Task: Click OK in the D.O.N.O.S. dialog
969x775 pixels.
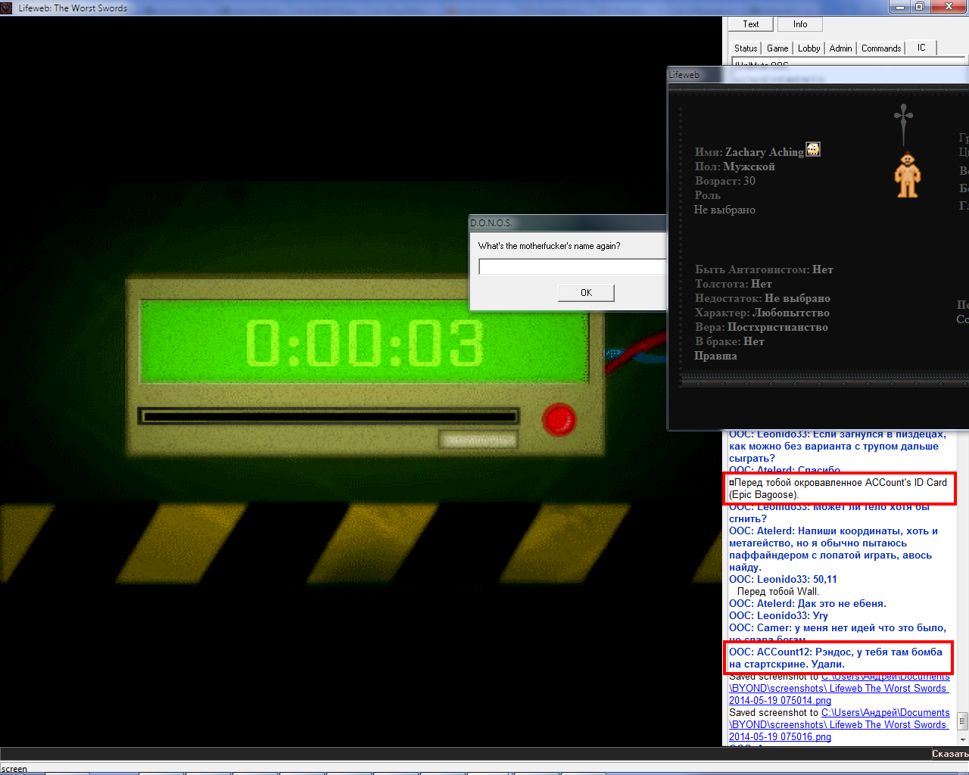Action: click(x=586, y=293)
